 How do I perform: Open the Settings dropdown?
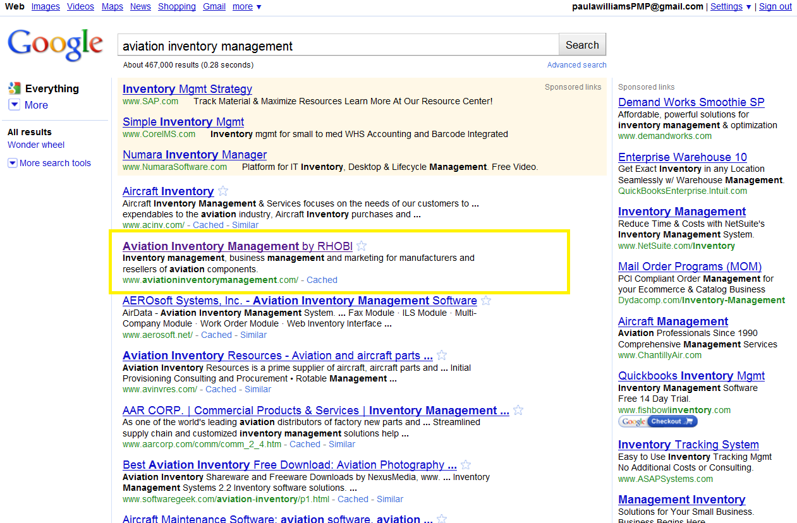[x=731, y=6]
